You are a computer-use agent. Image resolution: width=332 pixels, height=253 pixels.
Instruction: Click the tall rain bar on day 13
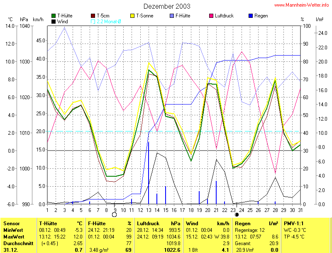point(148,174)
